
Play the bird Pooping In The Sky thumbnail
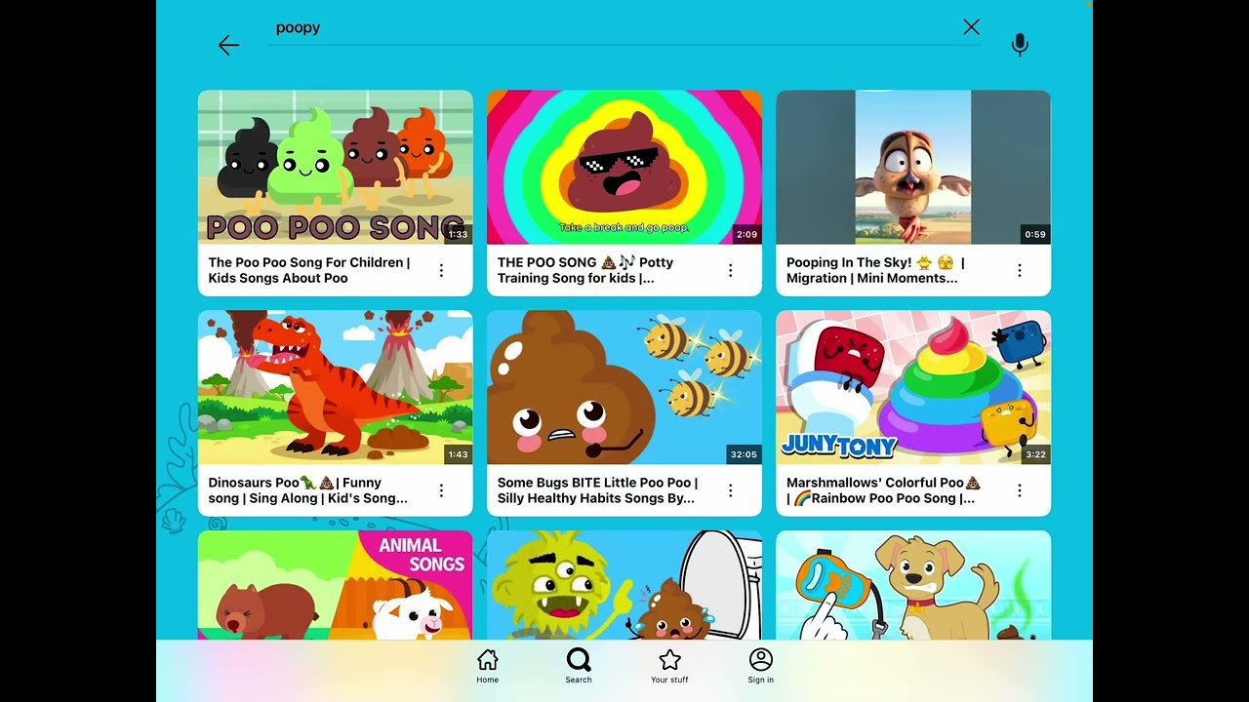913,168
